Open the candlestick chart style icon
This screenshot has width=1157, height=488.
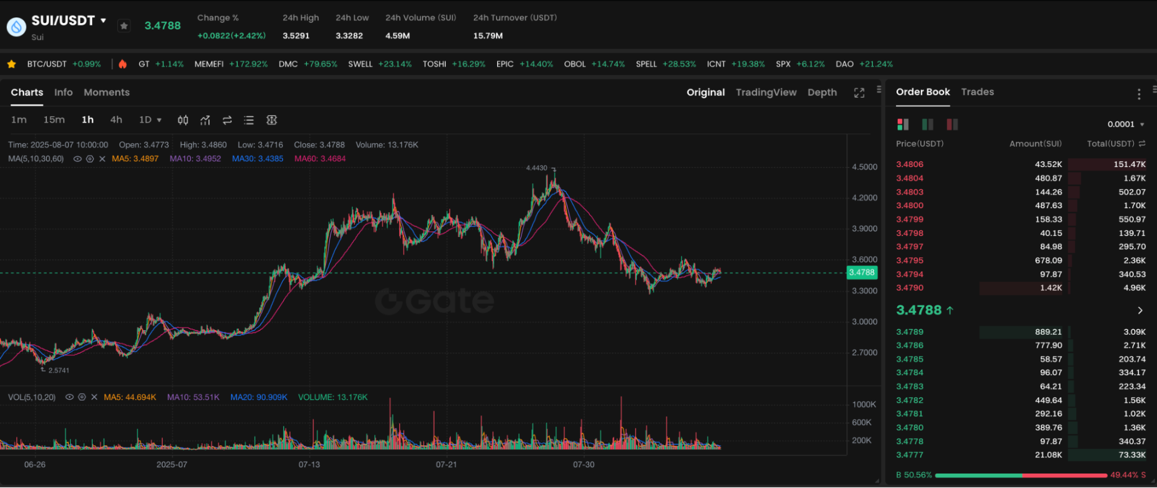[x=183, y=120]
